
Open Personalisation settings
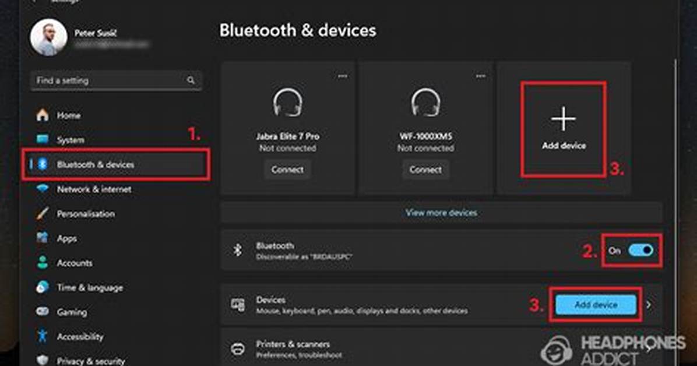pyautogui.click(x=86, y=214)
